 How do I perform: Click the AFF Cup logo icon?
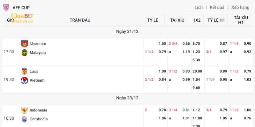6,8
